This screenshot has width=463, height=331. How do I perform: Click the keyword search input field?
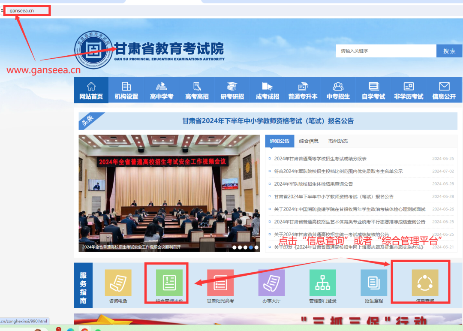[x=386, y=51]
